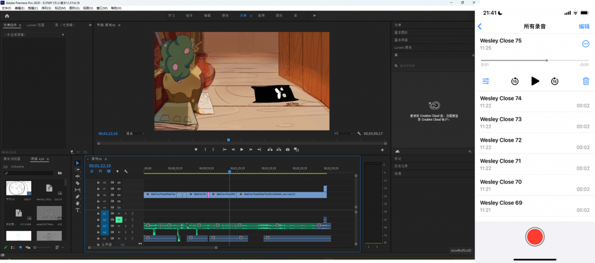595x263 pixels.
Task: Open timeline display settings wrench
Action: 126,171
